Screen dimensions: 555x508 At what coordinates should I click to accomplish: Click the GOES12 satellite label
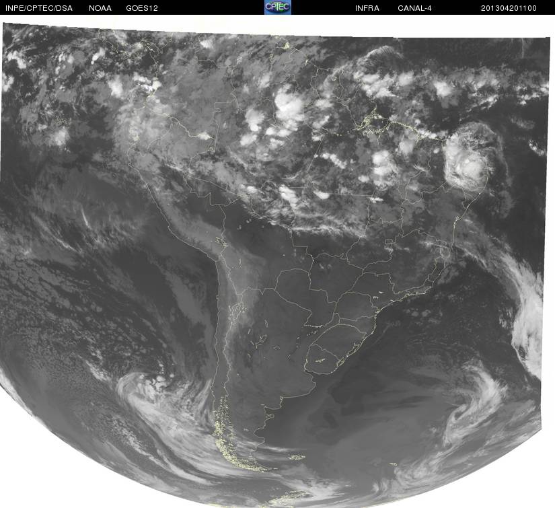pos(142,8)
